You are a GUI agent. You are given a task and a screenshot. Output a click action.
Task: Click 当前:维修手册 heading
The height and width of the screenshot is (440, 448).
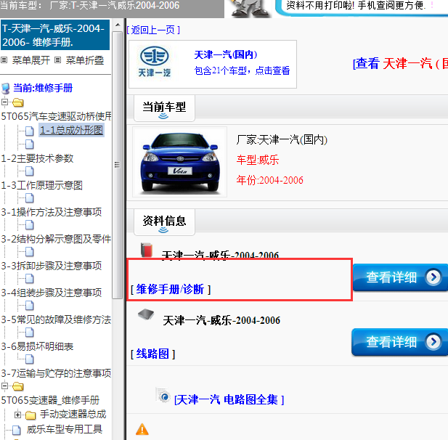click(x=43, y=88)
